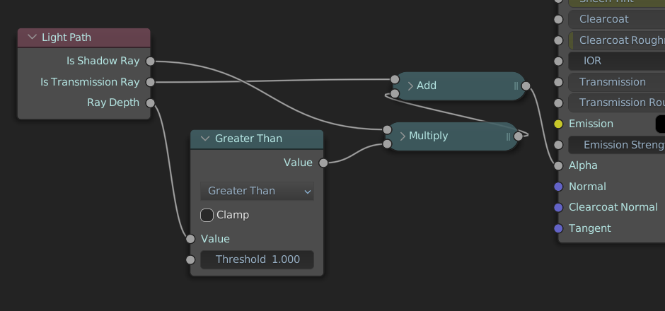Select the Add node label
This screenshot has height=311, width=665.
pyautogui.click(x=426, y=86)
